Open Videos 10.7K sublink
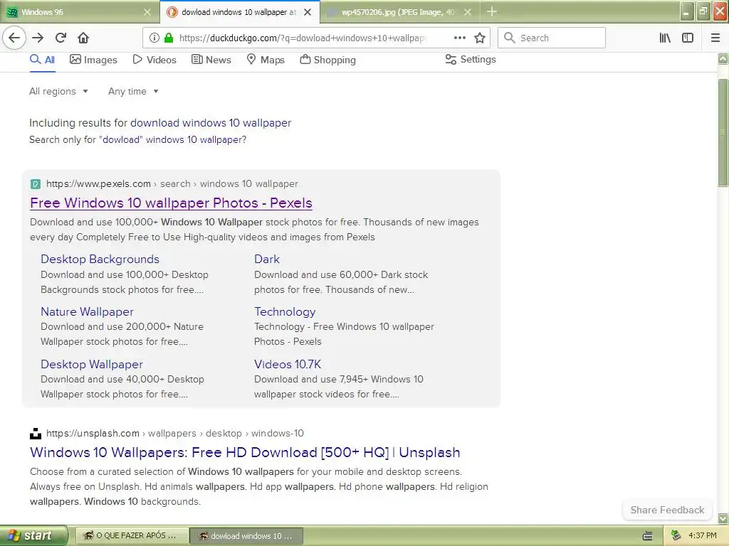 click(288, 365)
